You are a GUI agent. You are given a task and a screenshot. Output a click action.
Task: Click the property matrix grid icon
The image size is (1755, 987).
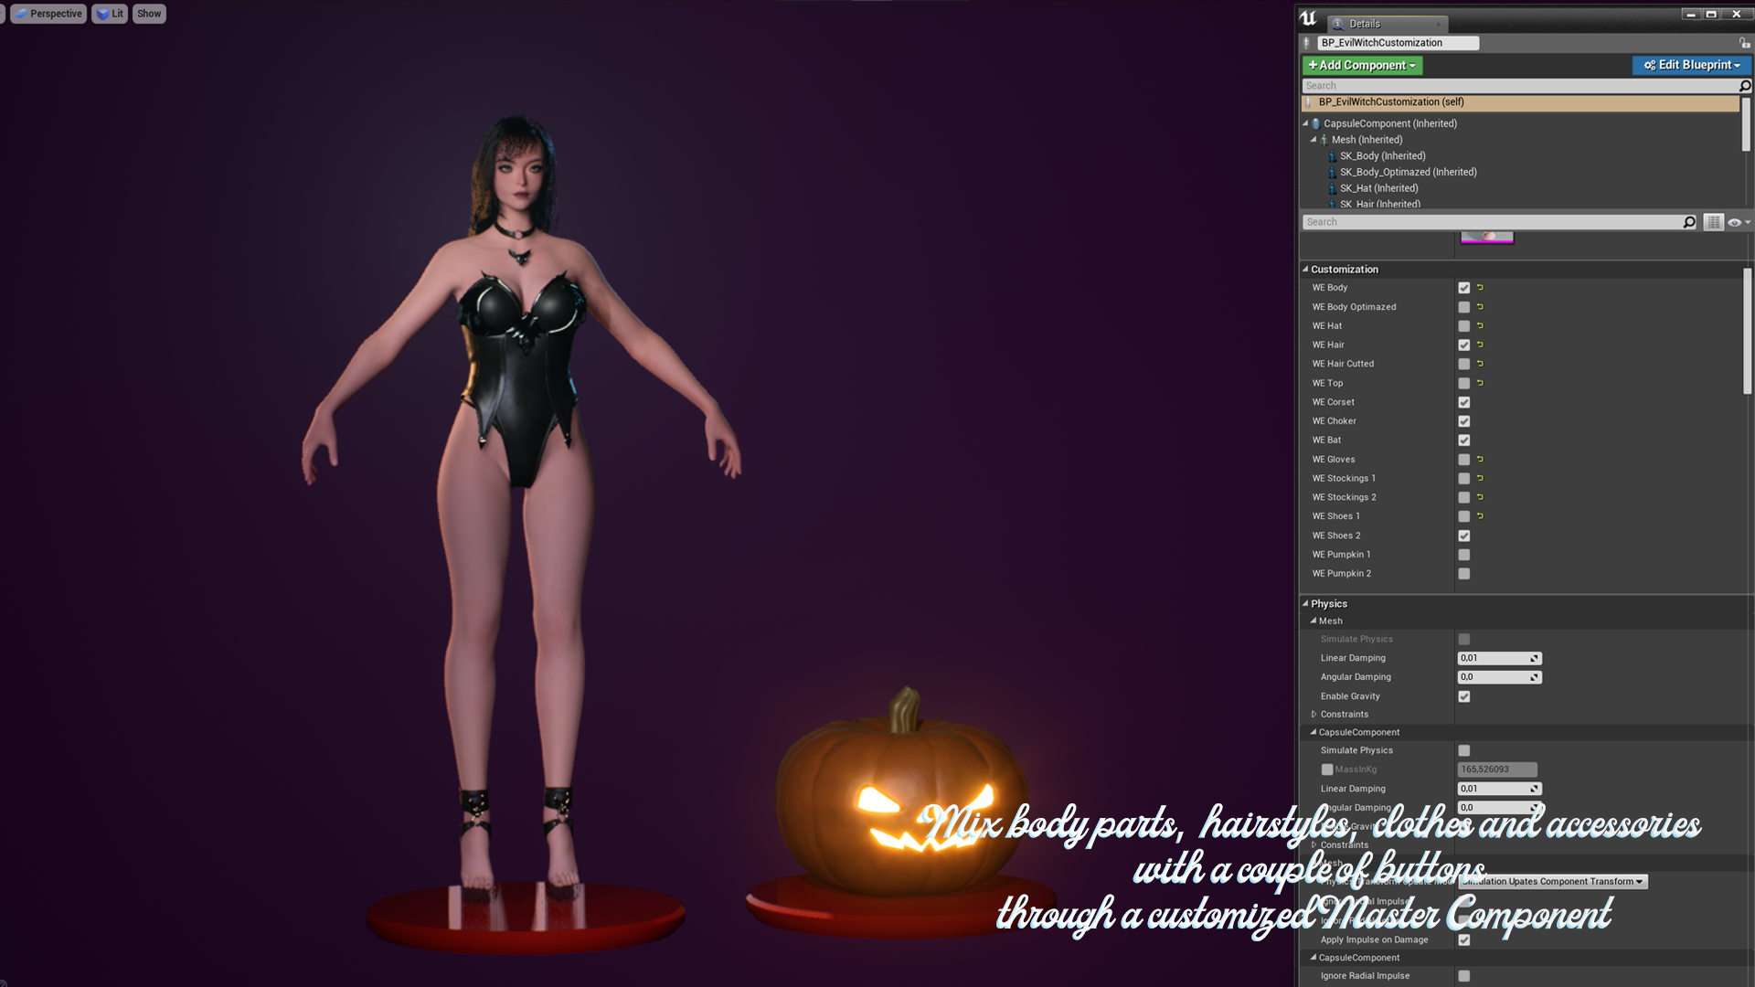[1713, 222]
